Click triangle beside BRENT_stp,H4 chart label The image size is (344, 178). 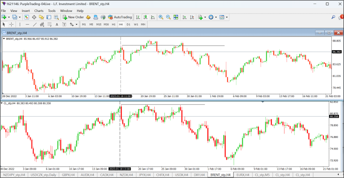coord(4,39)
